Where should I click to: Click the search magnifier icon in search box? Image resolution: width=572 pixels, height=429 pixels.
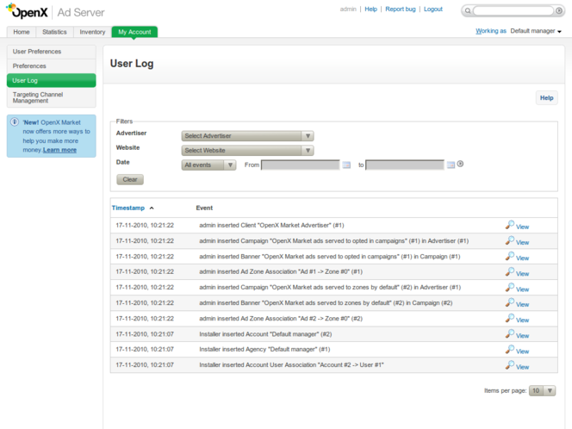[468, 11]
